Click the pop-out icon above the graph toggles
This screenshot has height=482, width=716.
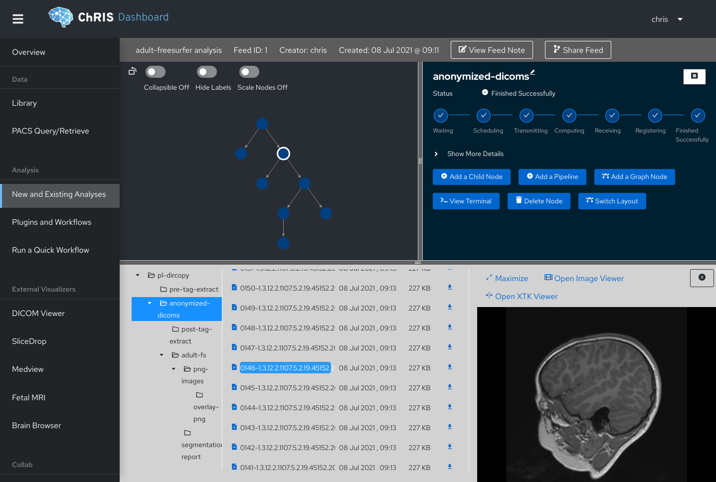(132, 71)
